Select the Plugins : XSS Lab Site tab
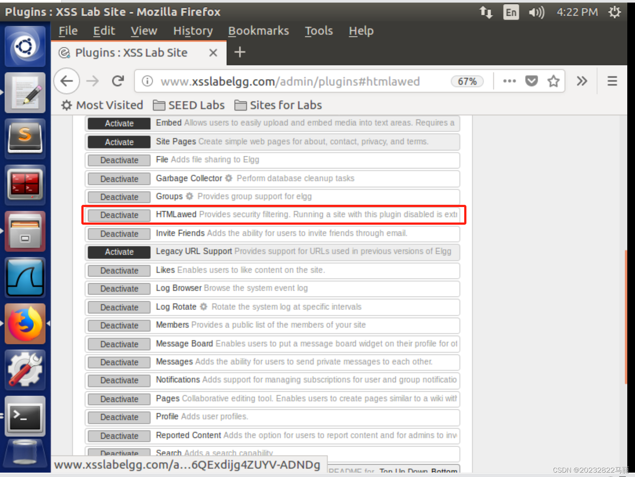The height and width of the screenshot is (477, 635). point(138,53)
